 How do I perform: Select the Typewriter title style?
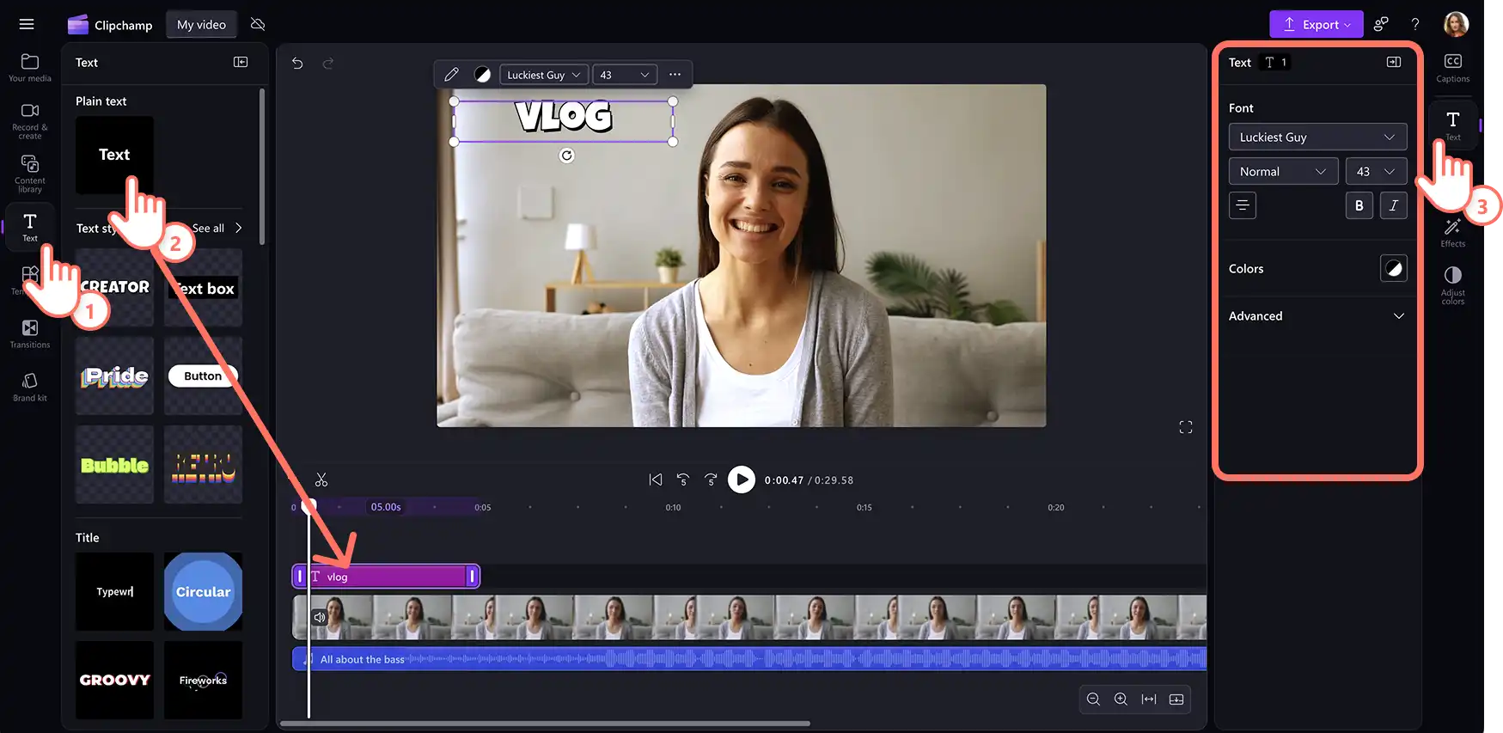[x=114, y=591]
